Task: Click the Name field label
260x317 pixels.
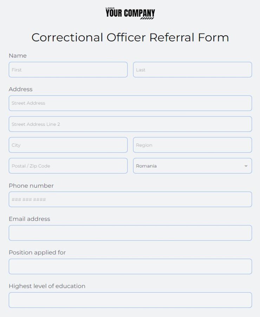Action: click(18, 55)
